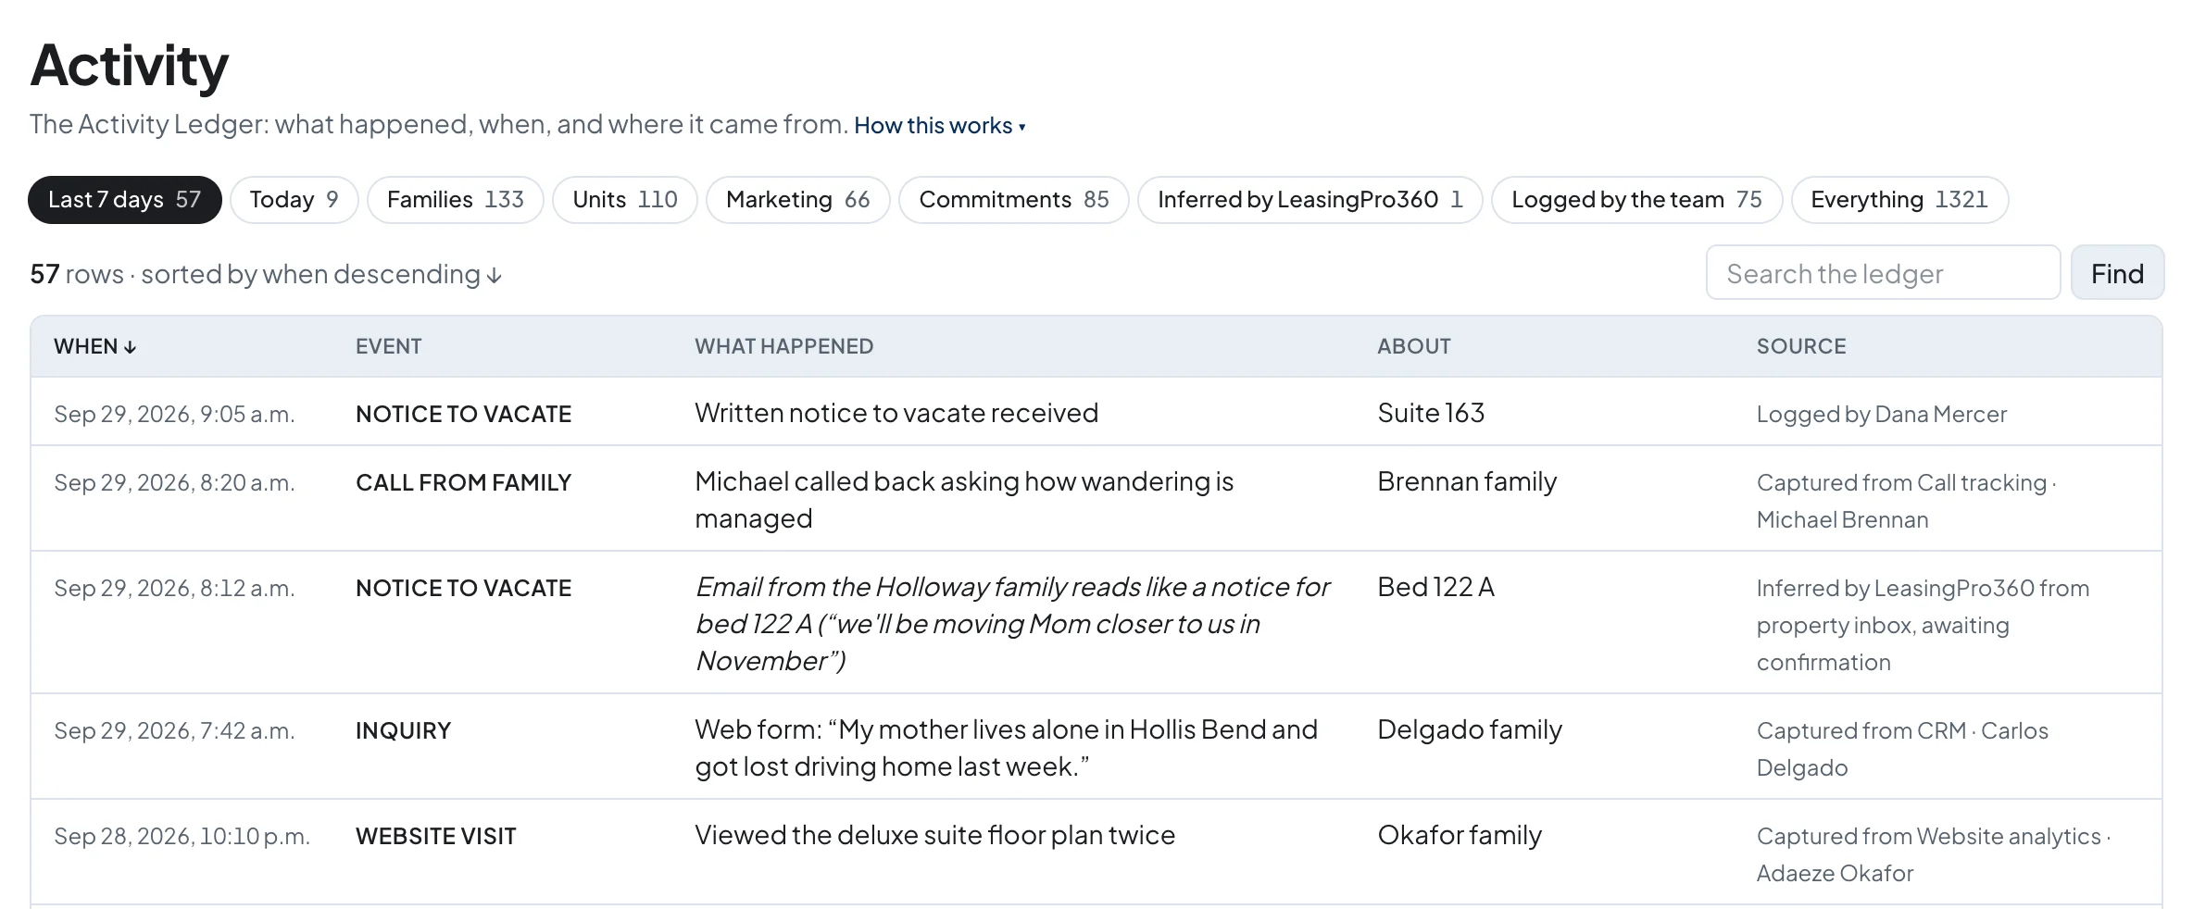
Task: Sort by the WHEN column header
Action: click(x=95, y=346)
